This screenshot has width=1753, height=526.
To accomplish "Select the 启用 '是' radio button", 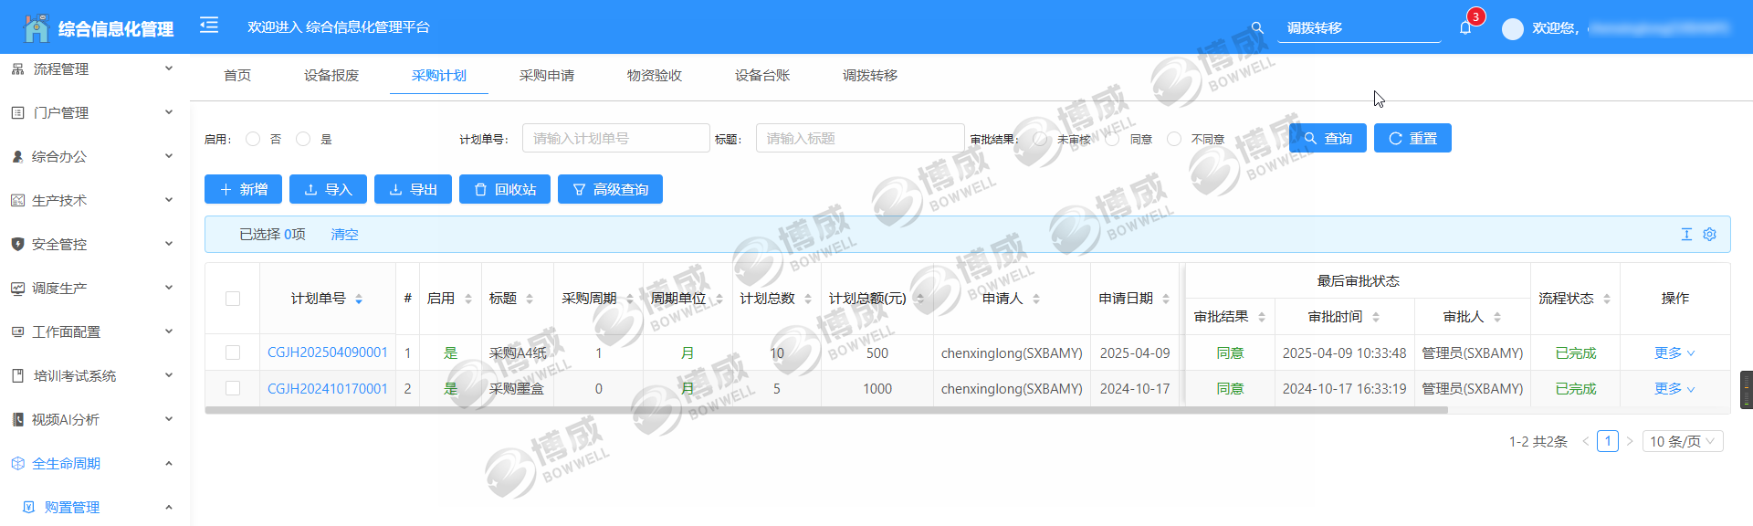I will point(303,139).
